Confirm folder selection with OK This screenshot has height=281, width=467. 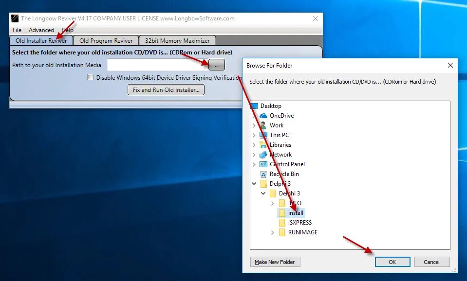[392, 262]
